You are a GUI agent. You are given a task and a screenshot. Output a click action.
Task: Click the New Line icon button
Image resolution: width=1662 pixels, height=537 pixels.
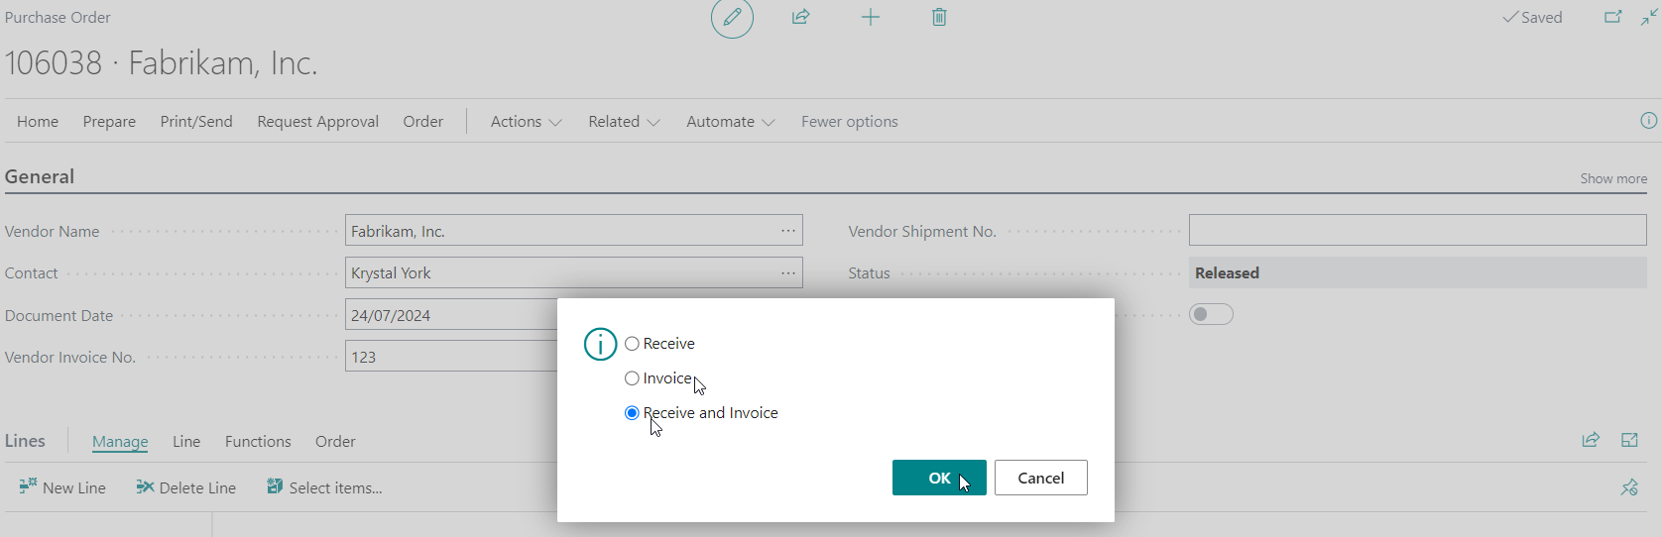[62, 487]
